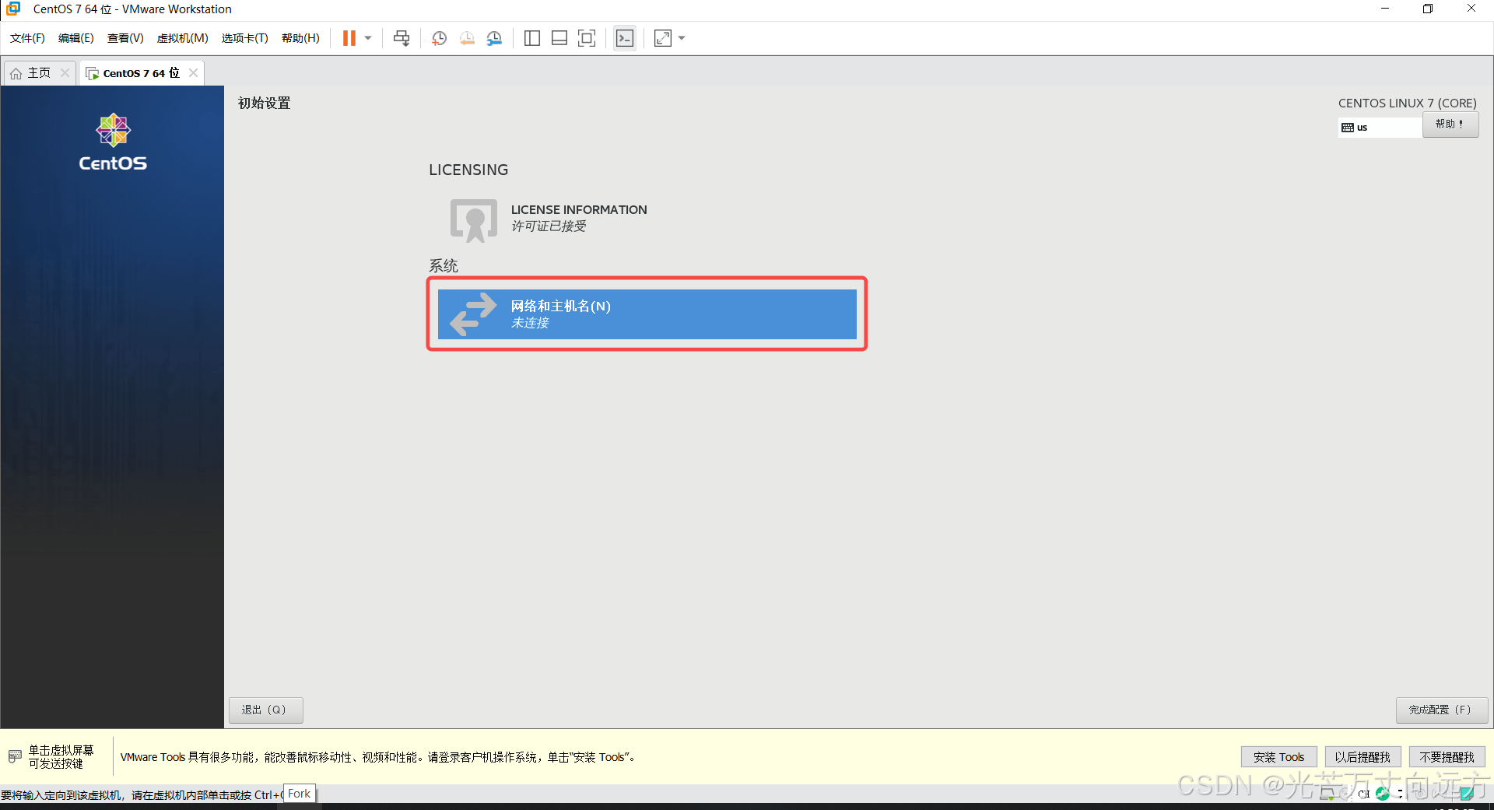Open the power options dropdown arrow
1494x810 pixels.
pyautogui.click(x=368, y=38)
